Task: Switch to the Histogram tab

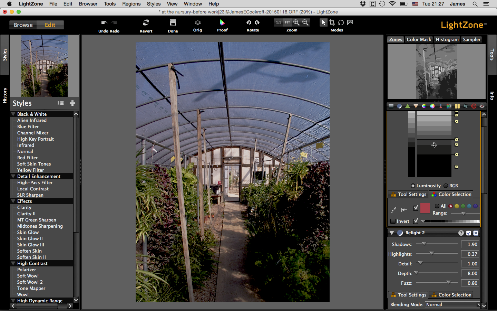Action: 447,39
